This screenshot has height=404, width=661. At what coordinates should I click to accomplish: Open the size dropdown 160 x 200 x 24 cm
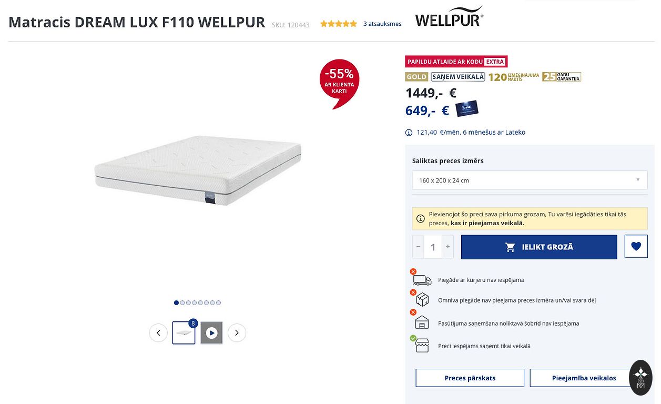click(530, 180)
